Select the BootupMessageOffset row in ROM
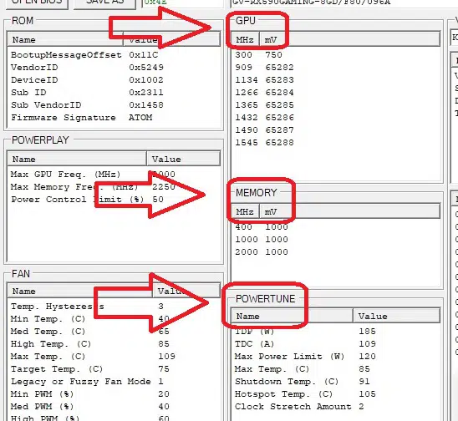The width and height of the screenshot is (458, 421). point(114,55)
